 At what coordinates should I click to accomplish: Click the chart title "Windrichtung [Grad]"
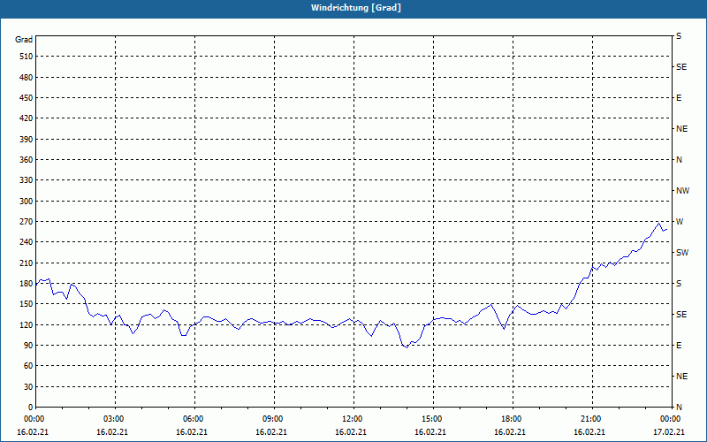pyautogui.click(x=356, y=8)
